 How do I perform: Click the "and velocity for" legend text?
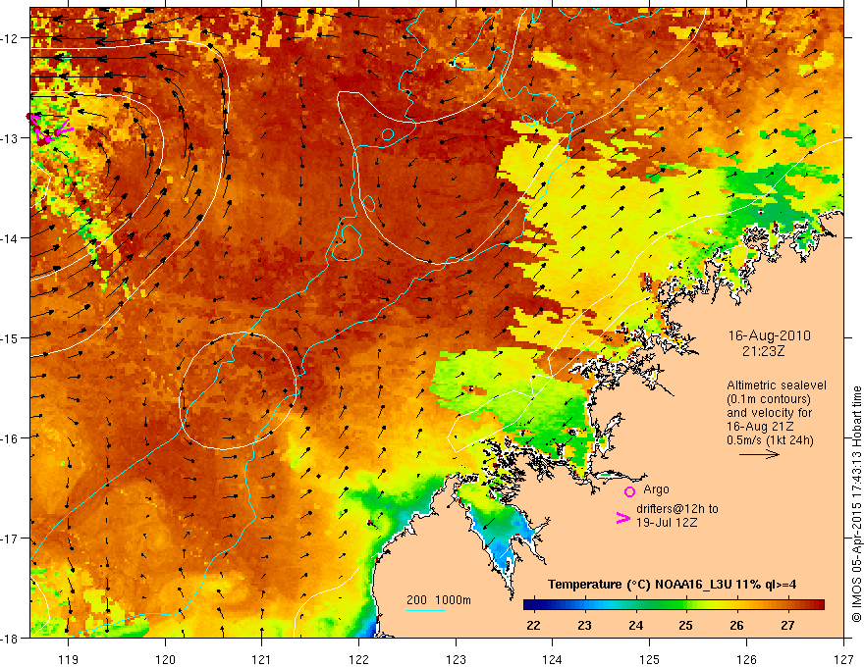769,412
